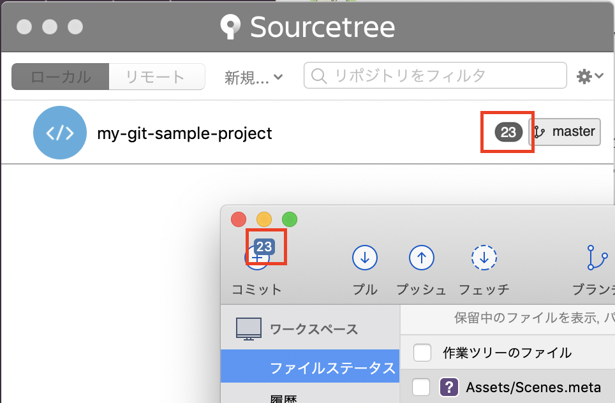Viewport: 615px width, 403px height.
Task: Click the my-git-sample-project repository code icon
Action: tap(60, 133)
